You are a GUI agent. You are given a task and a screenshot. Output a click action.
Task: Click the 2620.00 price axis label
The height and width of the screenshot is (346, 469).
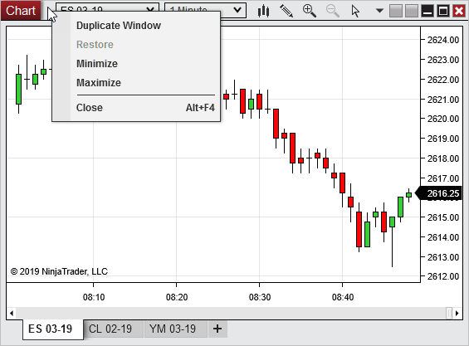point(443,119)
